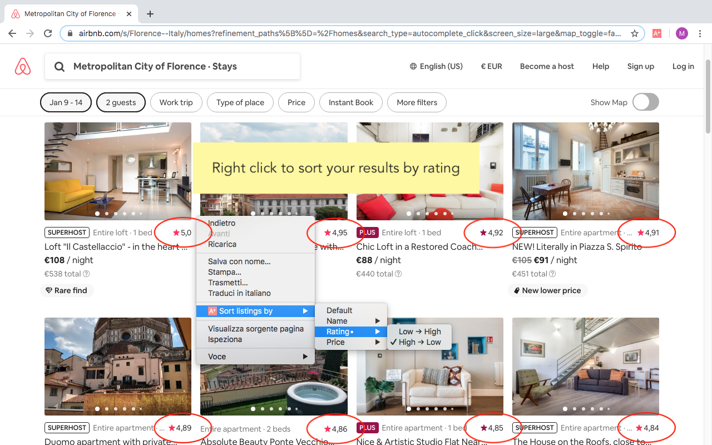This screenshot has width=712, height=445.
Task: Choose Ispeziona in context menu
Action: tap(255, 339)
